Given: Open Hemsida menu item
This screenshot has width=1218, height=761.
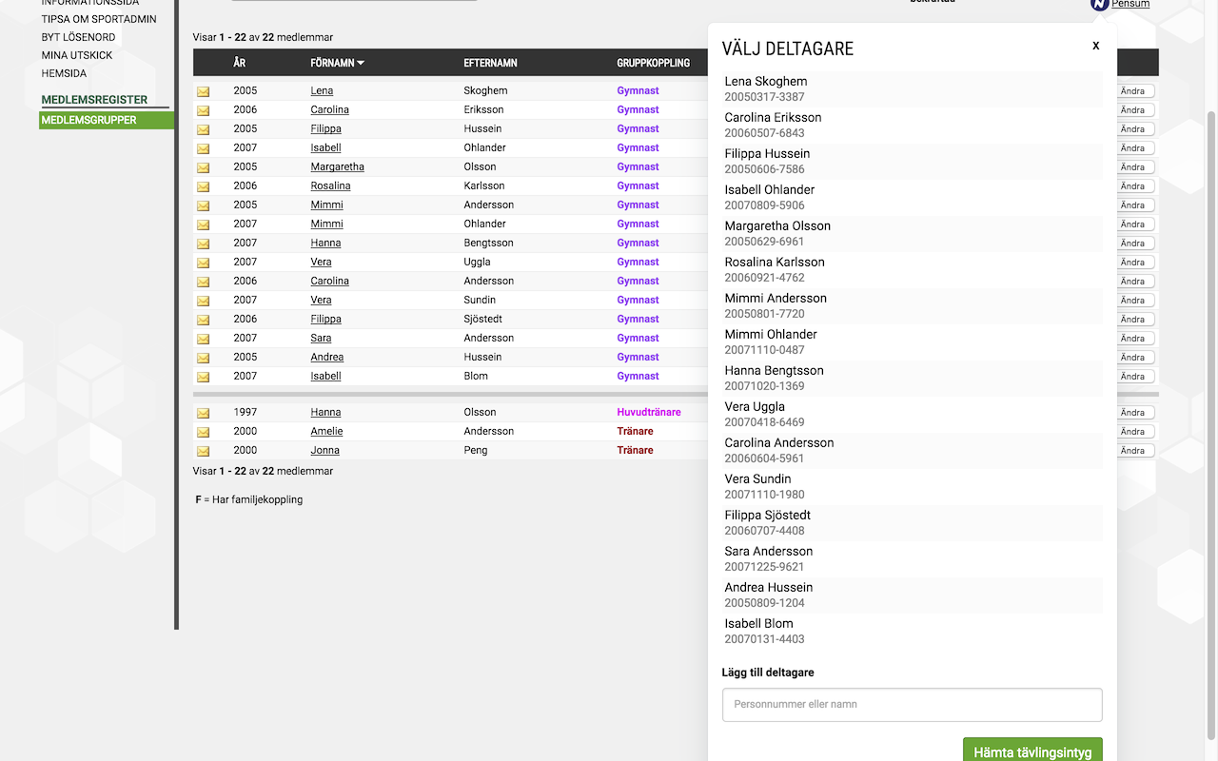Looking at the screenshot, I should point(64,73).
